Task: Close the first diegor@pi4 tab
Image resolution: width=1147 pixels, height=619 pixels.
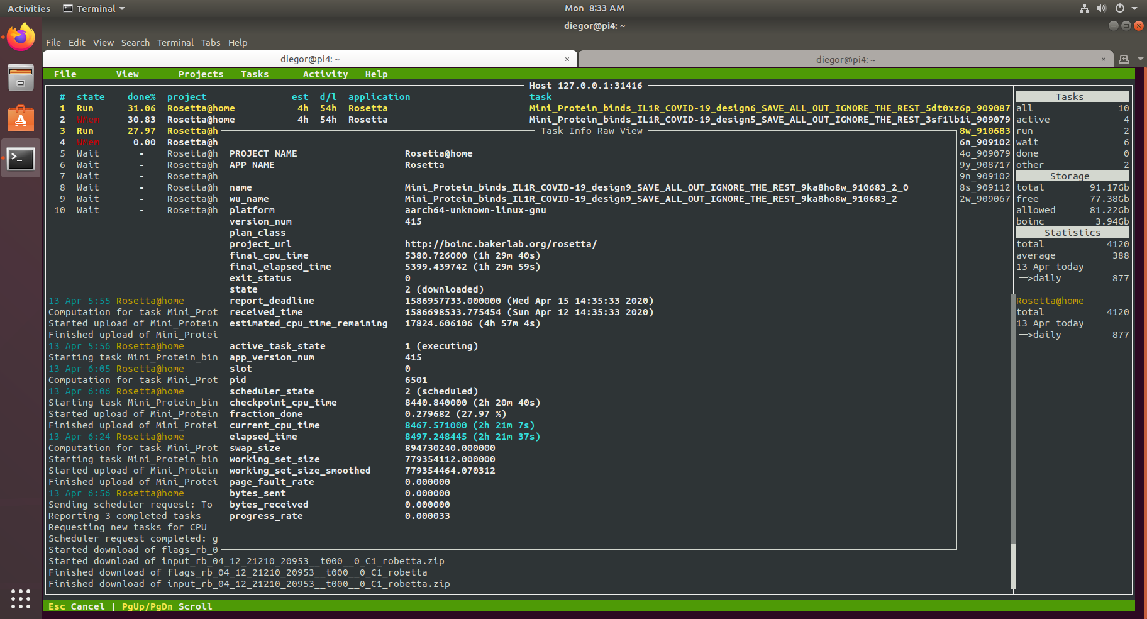Action: (x=567, y=59)
